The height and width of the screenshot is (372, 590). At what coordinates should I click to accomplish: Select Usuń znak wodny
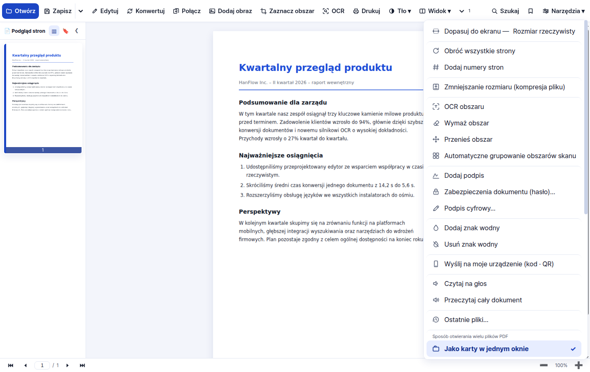[504, 244]
